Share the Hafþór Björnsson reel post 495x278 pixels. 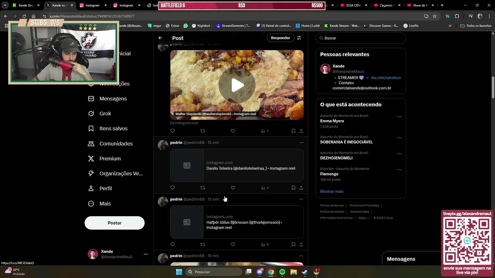coord(301,244)
